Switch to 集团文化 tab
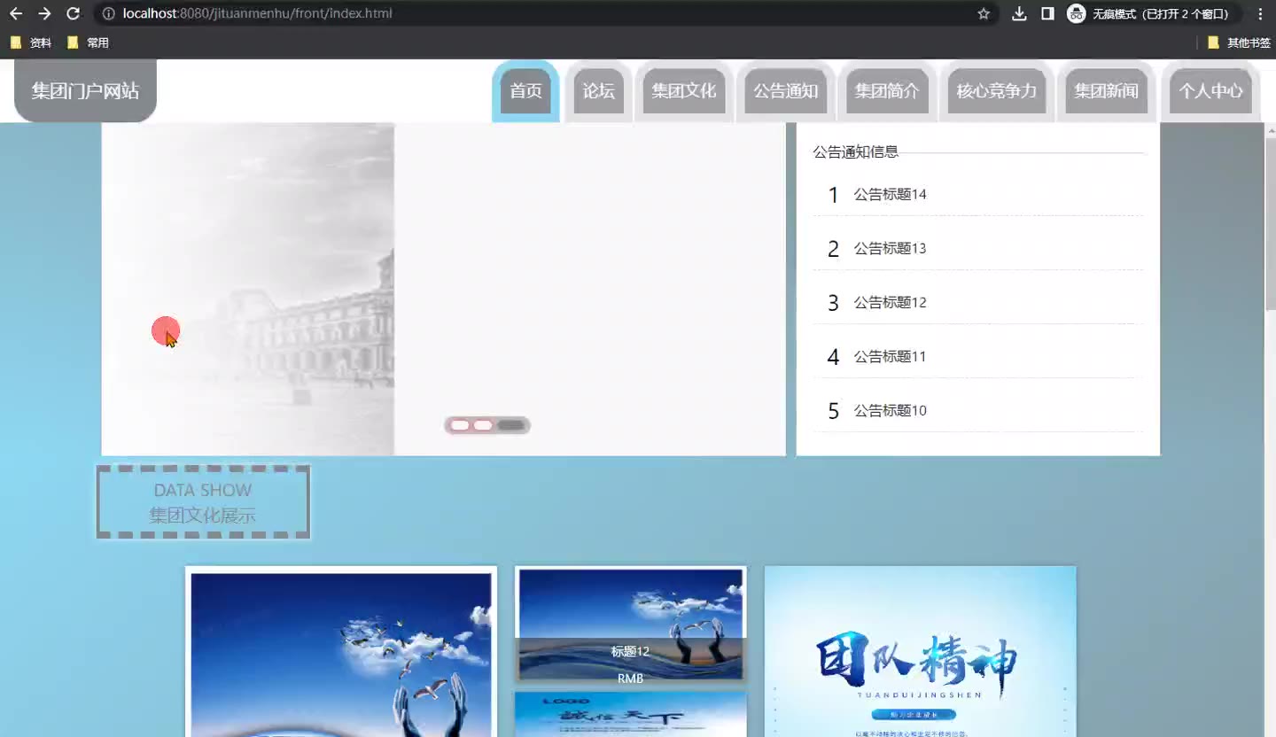This screenshot has width=1276, height=737. [x=684, y=90]
